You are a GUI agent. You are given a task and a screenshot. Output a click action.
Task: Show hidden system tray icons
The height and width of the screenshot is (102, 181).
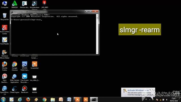tap(150, 99)
